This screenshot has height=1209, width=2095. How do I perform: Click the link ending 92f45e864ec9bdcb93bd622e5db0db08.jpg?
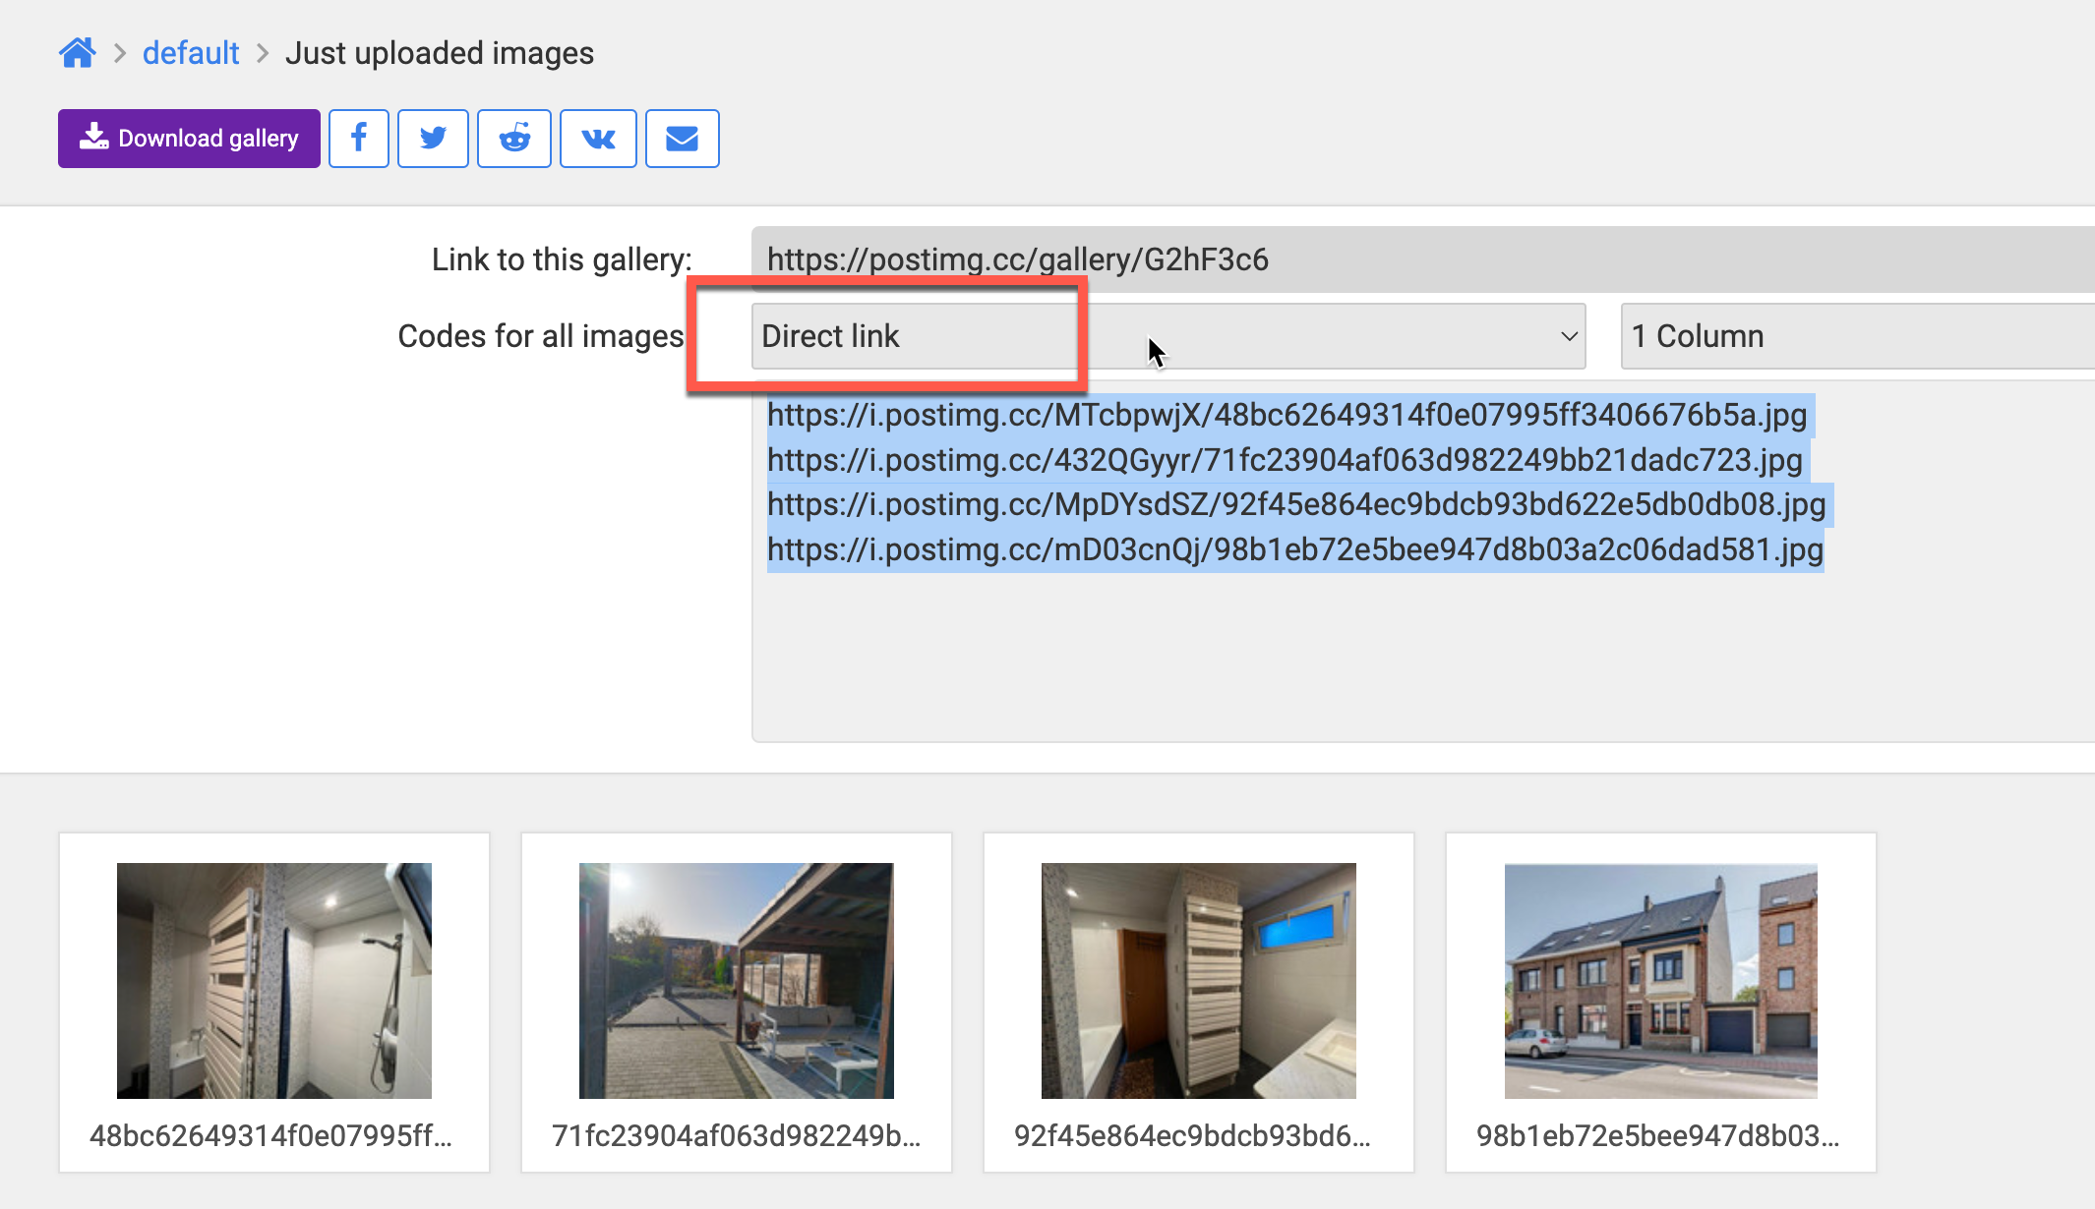pyautogui.click(x=1296, y=504)
